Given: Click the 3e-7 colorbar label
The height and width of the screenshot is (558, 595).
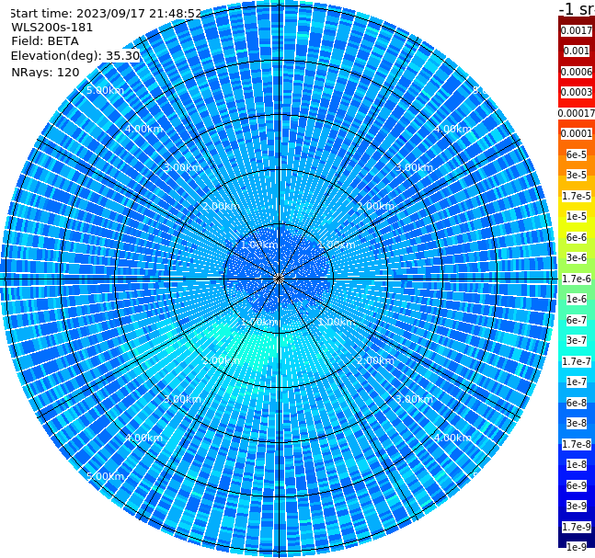Looking at the screenshot, I should (x=577, y=340).
